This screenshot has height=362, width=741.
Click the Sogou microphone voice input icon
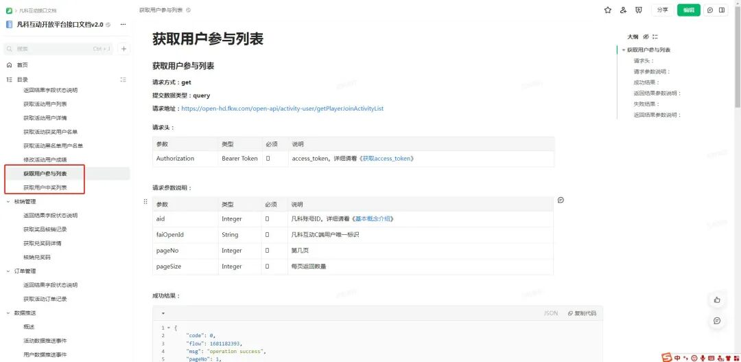(x=703, y=358)
